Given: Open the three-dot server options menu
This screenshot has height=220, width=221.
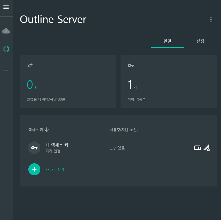Looking at the screenshot, I should click(211, 19).
